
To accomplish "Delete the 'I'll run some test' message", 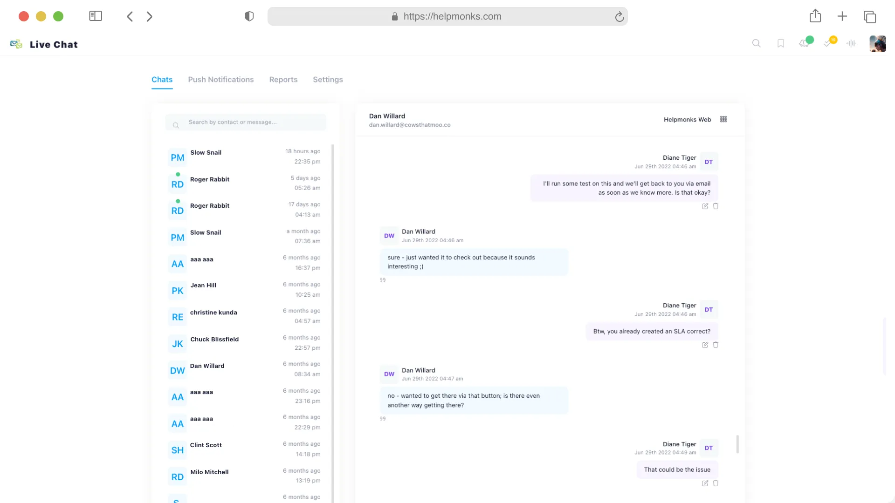I will click(x=716, y=206).
